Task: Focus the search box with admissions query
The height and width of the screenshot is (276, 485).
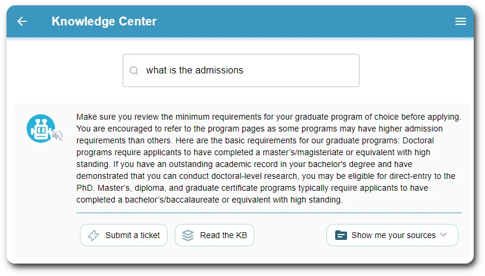Action: pyautogui.click(x=240, y=70)
